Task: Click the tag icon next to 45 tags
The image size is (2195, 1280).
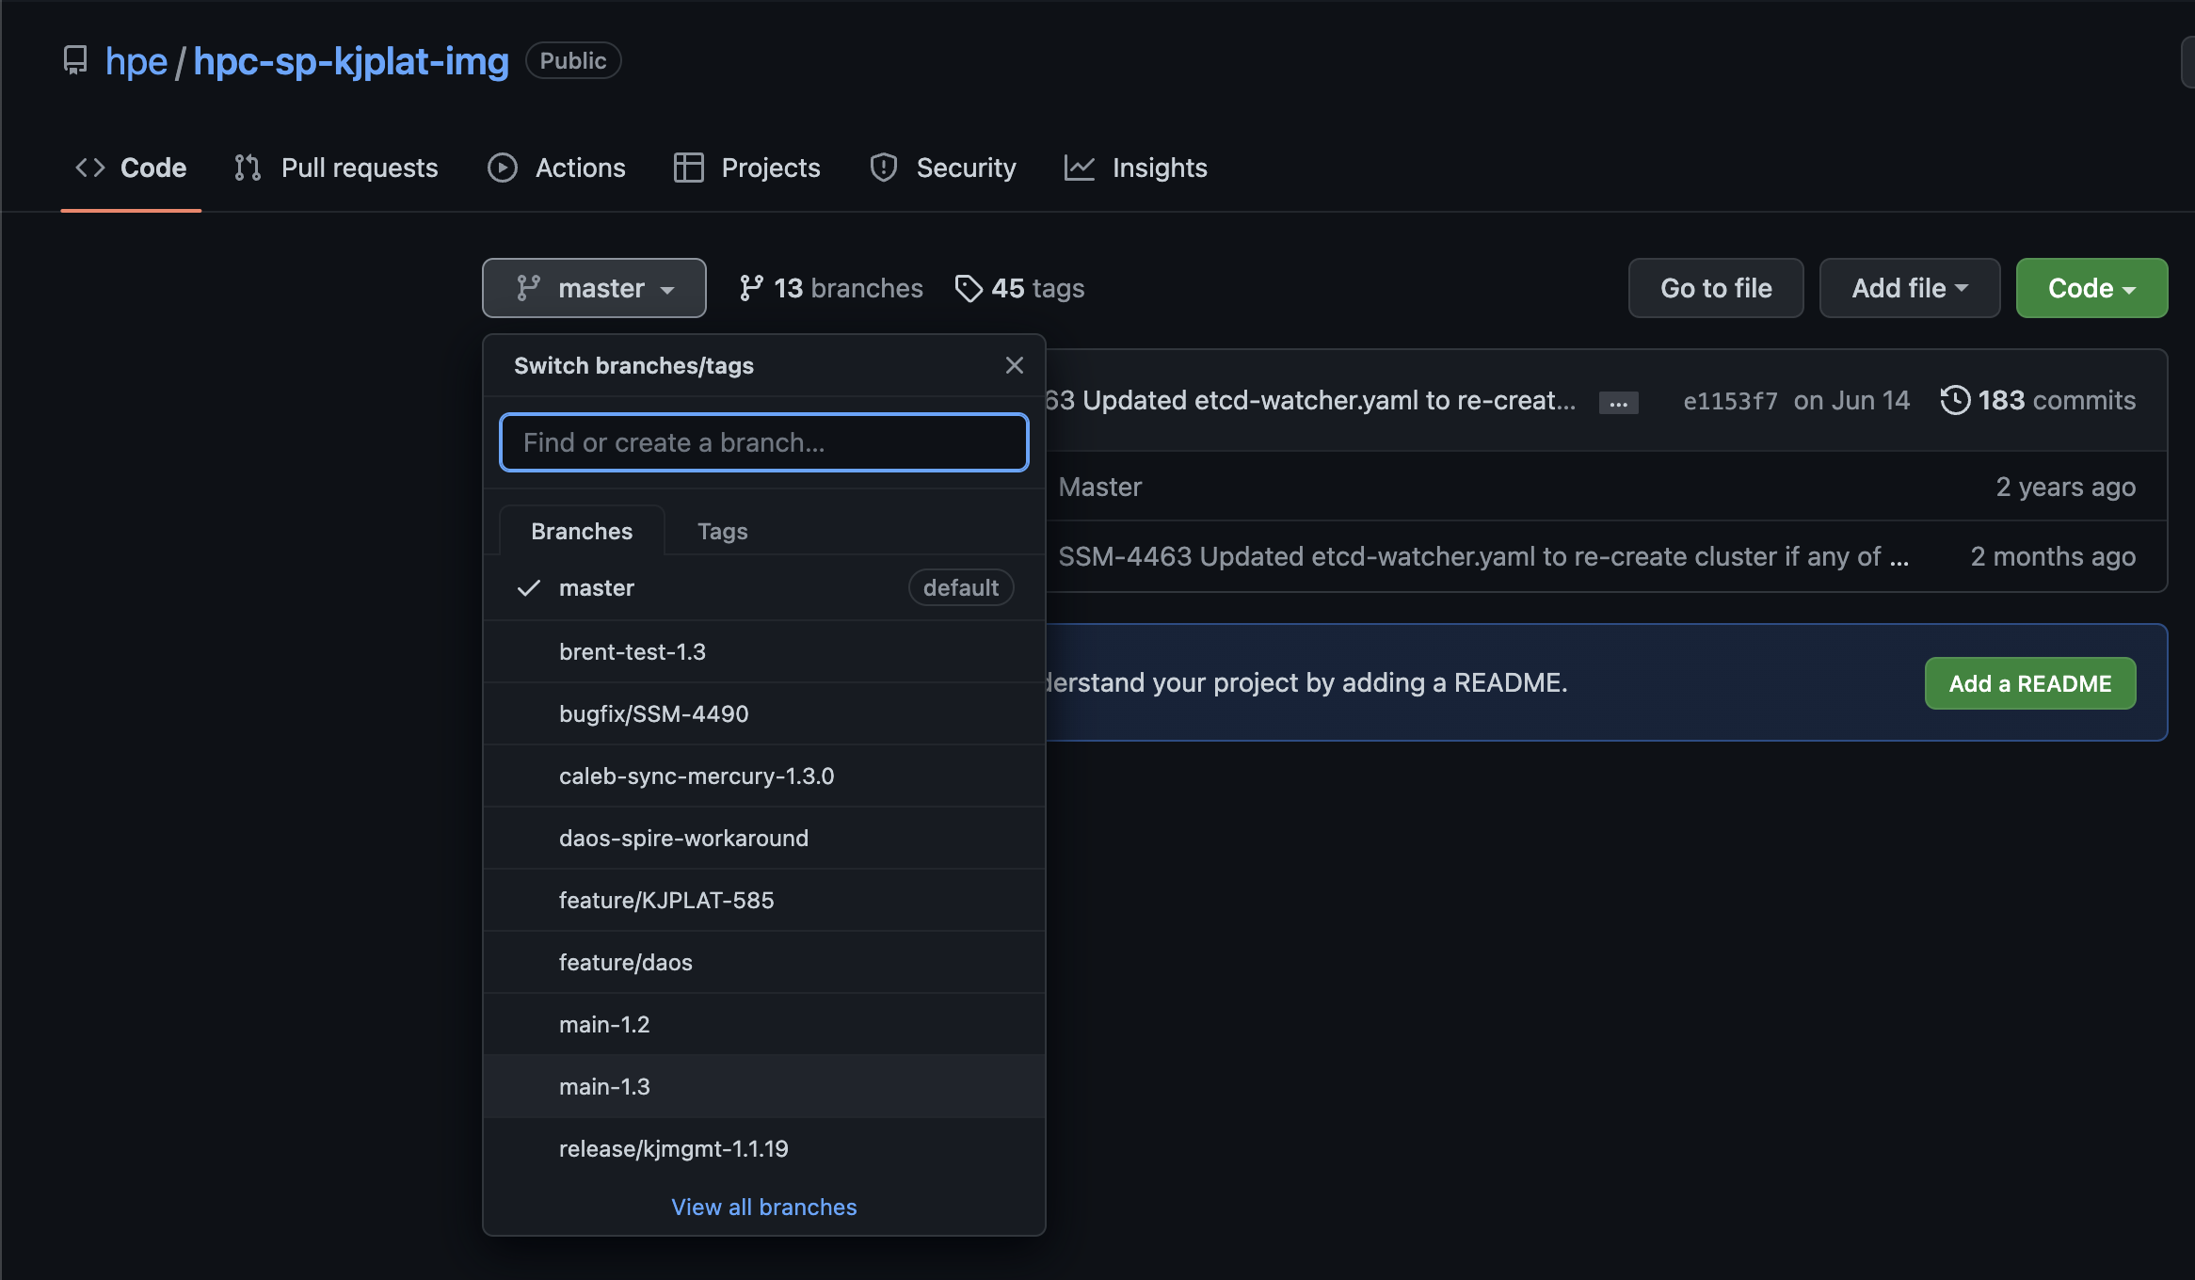Action: coord(969,288)
